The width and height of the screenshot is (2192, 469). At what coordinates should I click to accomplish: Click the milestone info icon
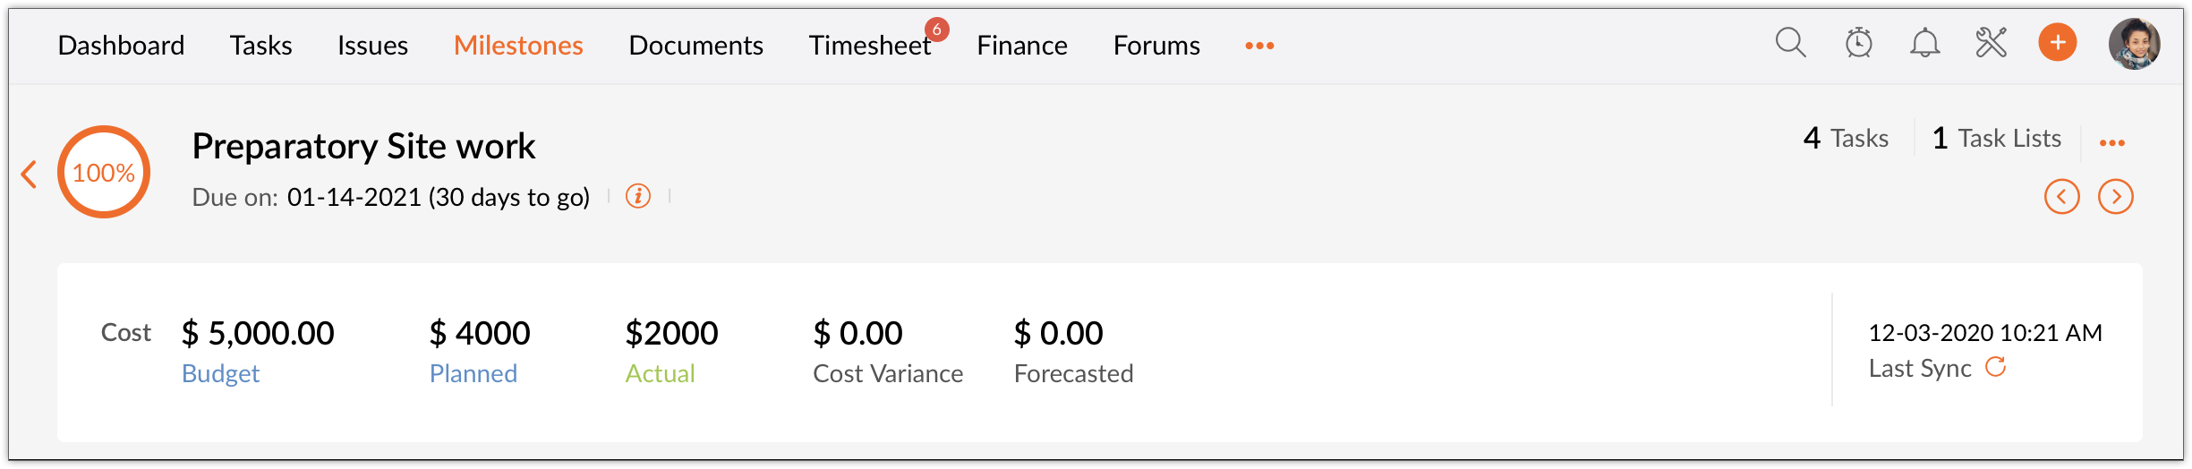638,196
